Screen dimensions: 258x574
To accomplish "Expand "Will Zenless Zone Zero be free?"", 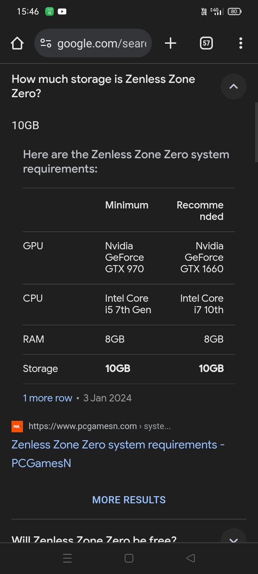I will pos(234,539).
